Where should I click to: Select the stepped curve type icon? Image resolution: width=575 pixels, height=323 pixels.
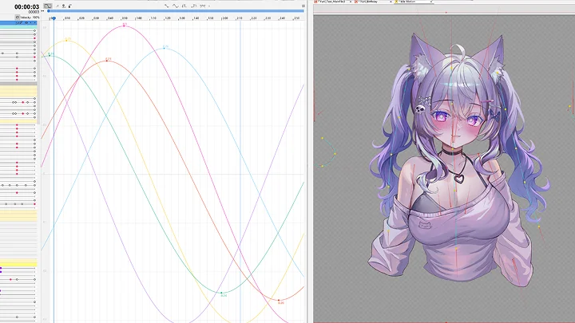(184, 6)
